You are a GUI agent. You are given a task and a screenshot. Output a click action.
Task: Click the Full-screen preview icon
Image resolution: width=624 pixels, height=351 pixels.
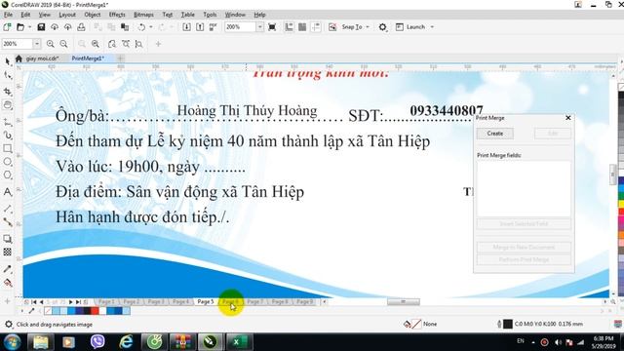[272, 27]
